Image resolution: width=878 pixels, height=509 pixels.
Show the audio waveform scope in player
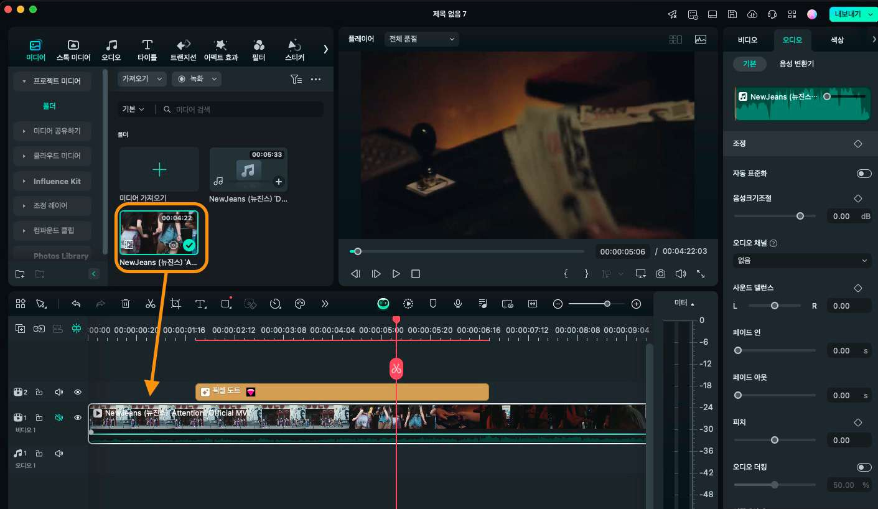[x=701, y=39]
